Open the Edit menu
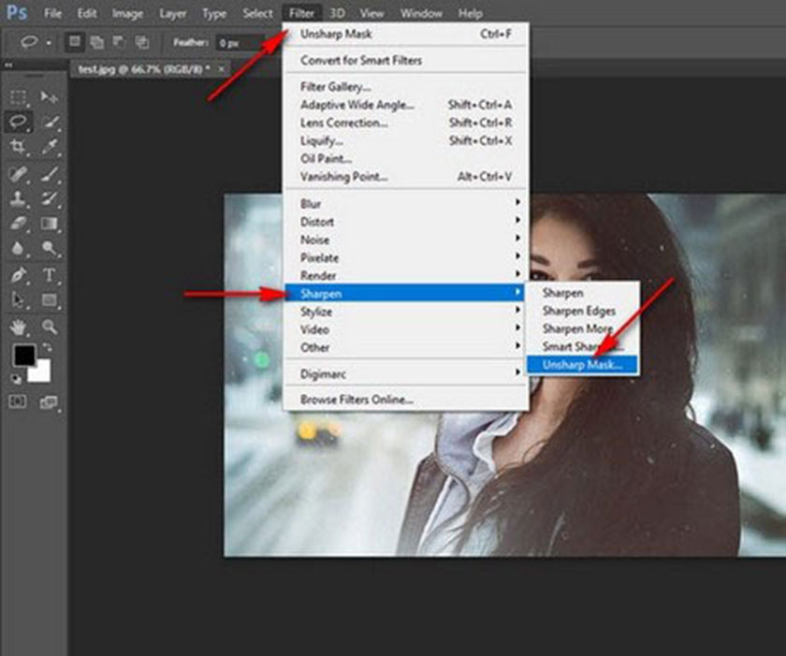 click(87, 13)
